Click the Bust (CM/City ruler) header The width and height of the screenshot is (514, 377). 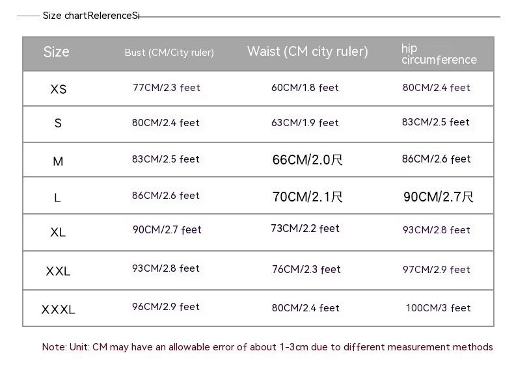pos(169,53)
